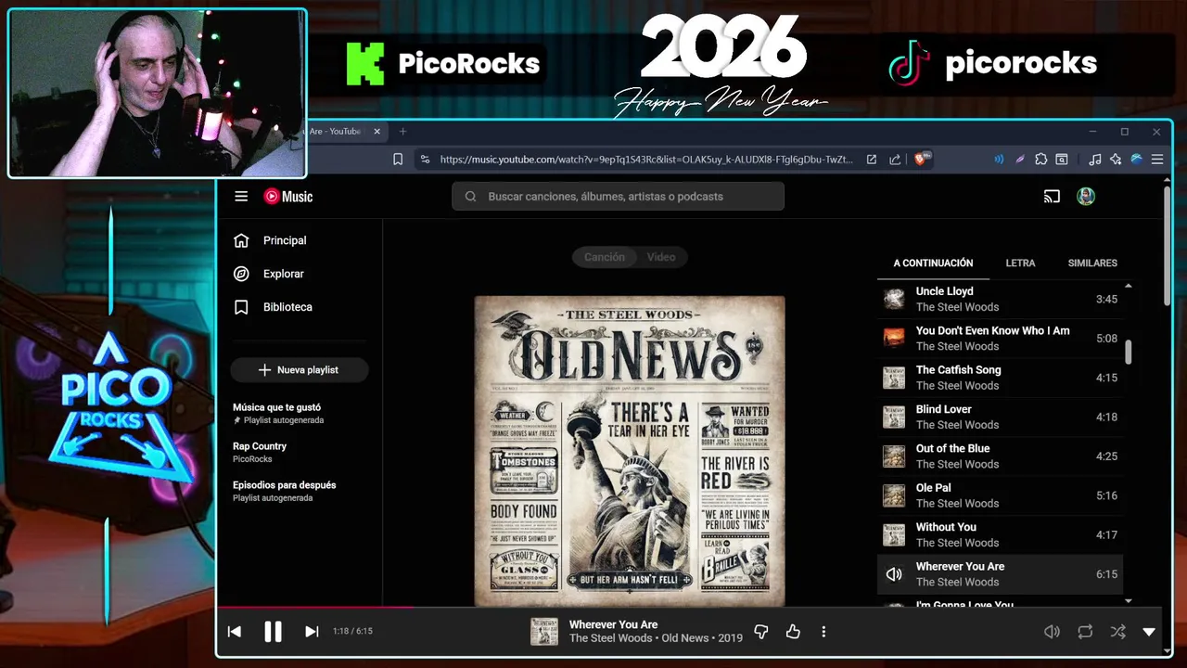The height and width of the screenshot is (668, 1187).
Task: Play The Catfish Song from queue
Action: (x=1000, y=378)
